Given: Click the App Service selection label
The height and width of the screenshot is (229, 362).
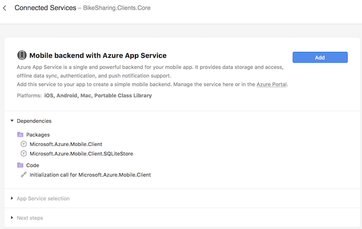Looking at the screenshot, I should click(x=43, y=199).
